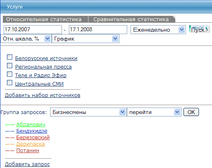This screenshot has width=212, height=168.
Task: Expand the Отн. шкала, % dropdown
Action: (x=26, y=39)
